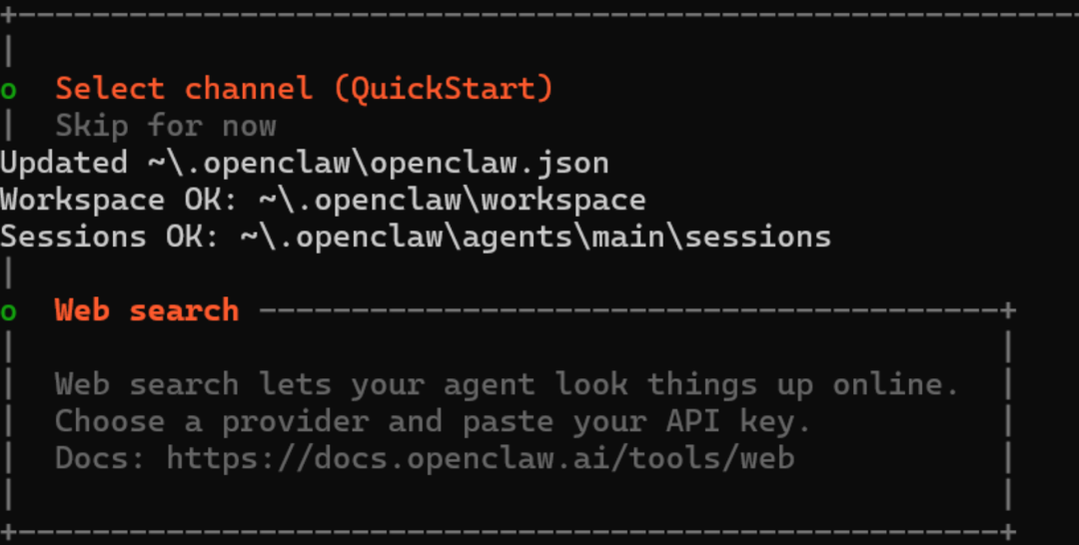Click the Select channel (QuickStart) heading

(304, 89)
